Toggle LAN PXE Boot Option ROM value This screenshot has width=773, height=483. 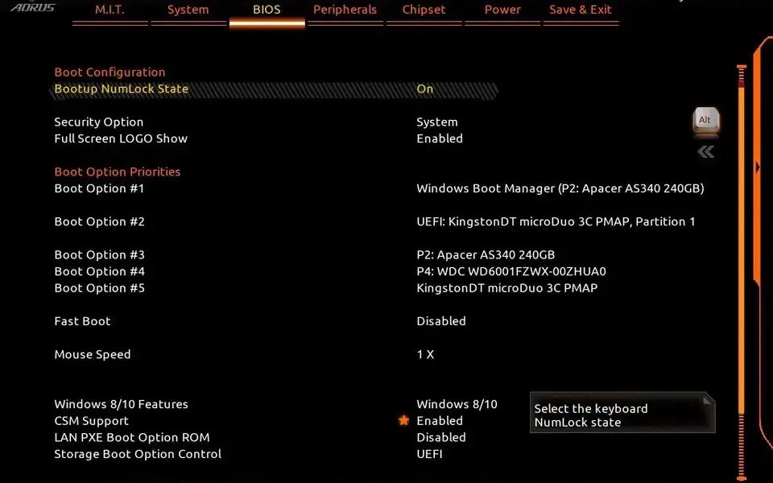(440, 437)
